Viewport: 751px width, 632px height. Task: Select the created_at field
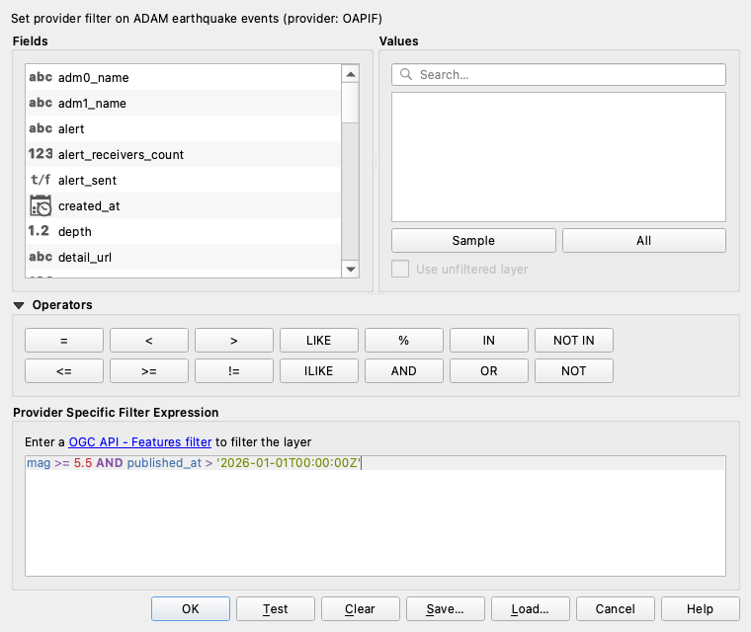183,205
